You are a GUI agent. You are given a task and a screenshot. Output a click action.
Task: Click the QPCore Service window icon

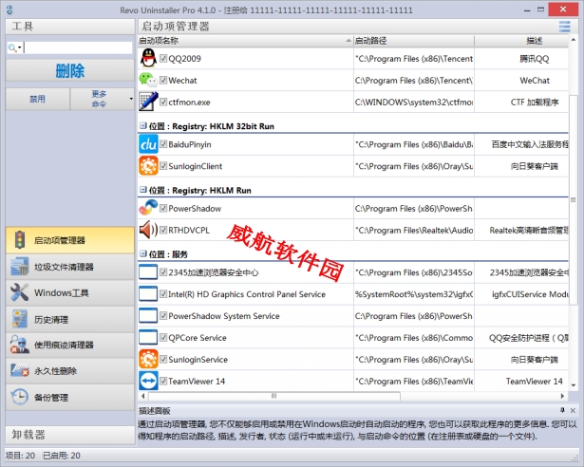(148, 337)
